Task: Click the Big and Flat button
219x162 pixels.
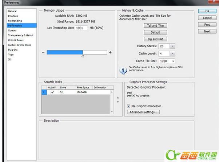Action: tap(155, 39)
